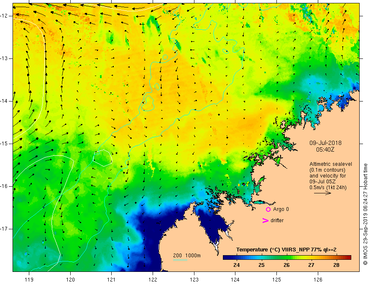The width and height of the screenshot is (368, 284).
Task: Click longitude label 123 on bottom axis
Action: 194,279
